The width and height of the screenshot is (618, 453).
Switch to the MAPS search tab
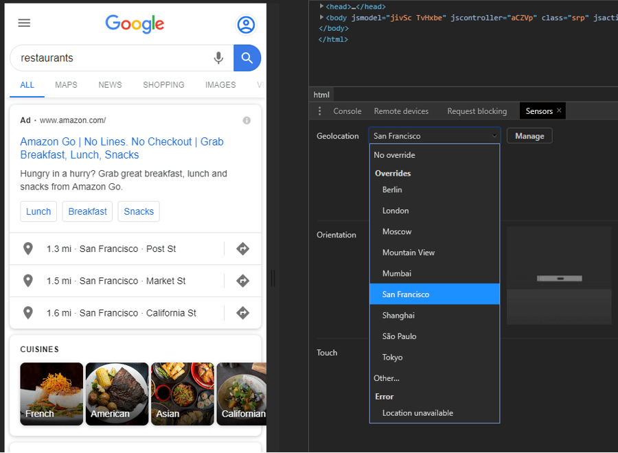pos(66,85)
